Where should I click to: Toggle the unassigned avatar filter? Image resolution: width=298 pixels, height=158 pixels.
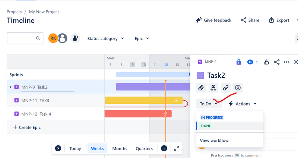(x=63, y=38)
